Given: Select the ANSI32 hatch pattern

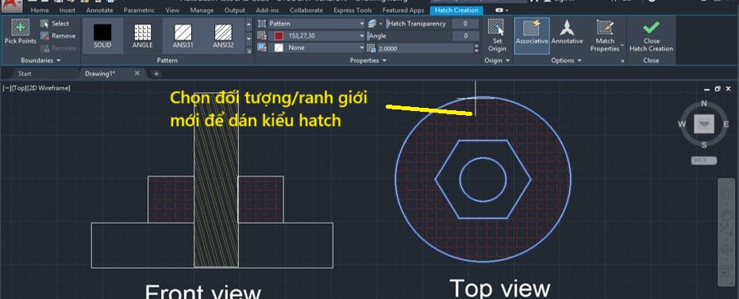Looking at the screenshot, I should pos(223,36).
